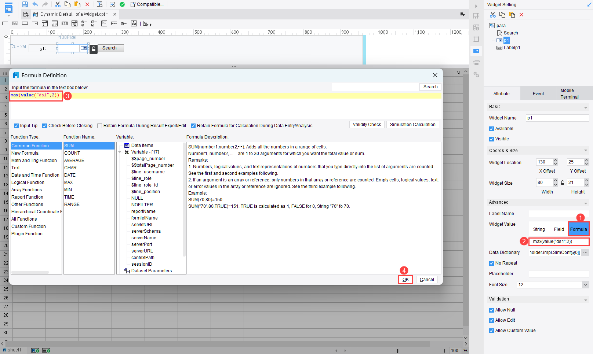Cancel the Formula Definition dialog
Viewport: 593px width, 354px height.
tap(427, 280)
